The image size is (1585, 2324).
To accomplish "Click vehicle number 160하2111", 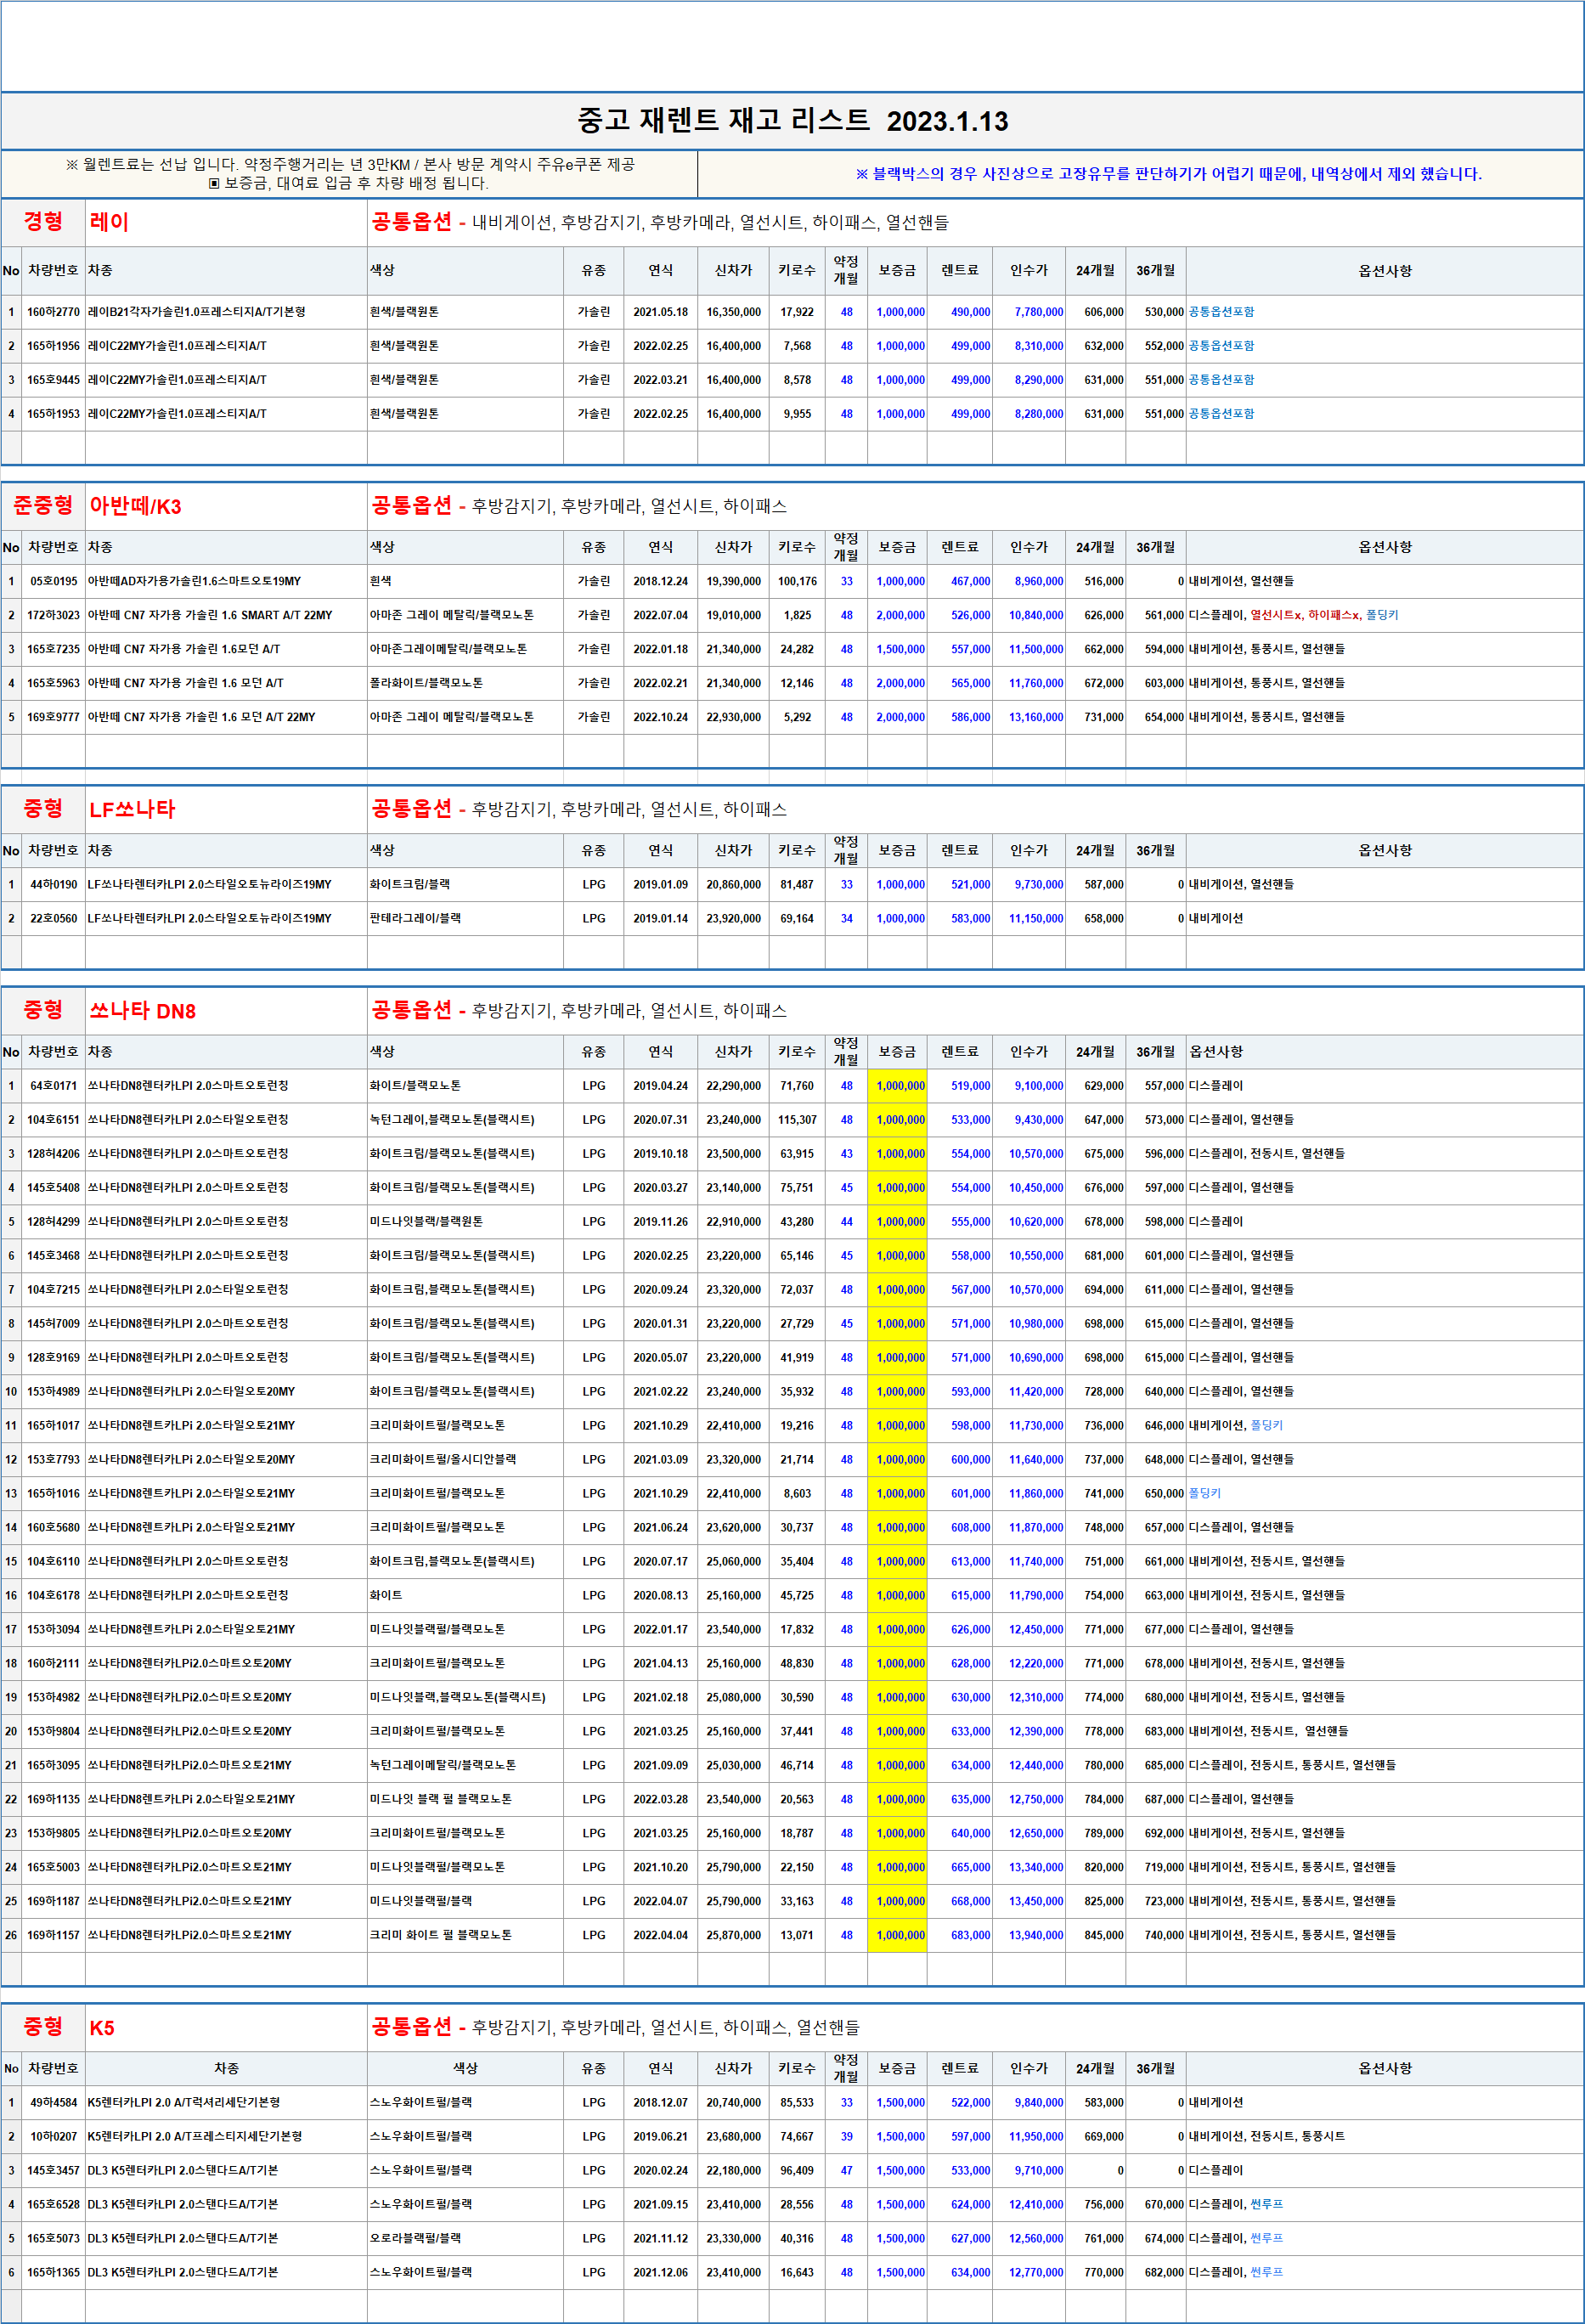I will click(x=54, y=1664).
